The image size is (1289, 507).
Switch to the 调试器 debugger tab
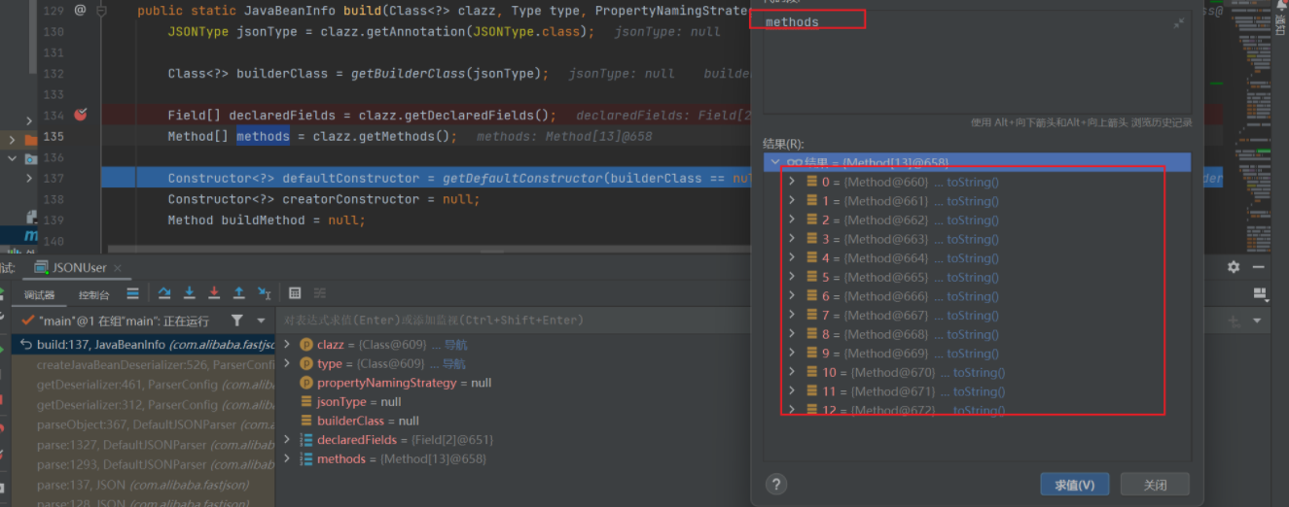coord(40,295)
